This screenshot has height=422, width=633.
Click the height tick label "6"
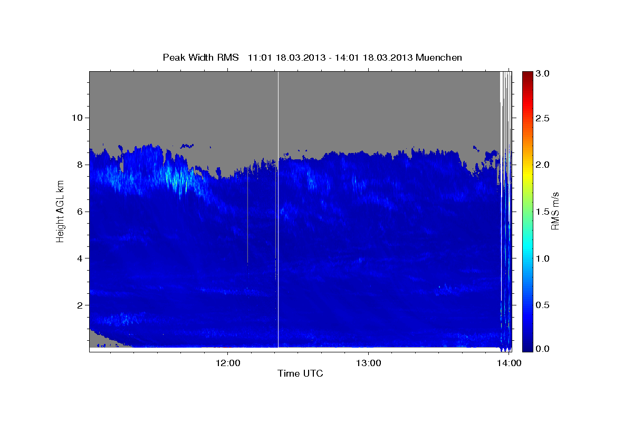[80, 212]
